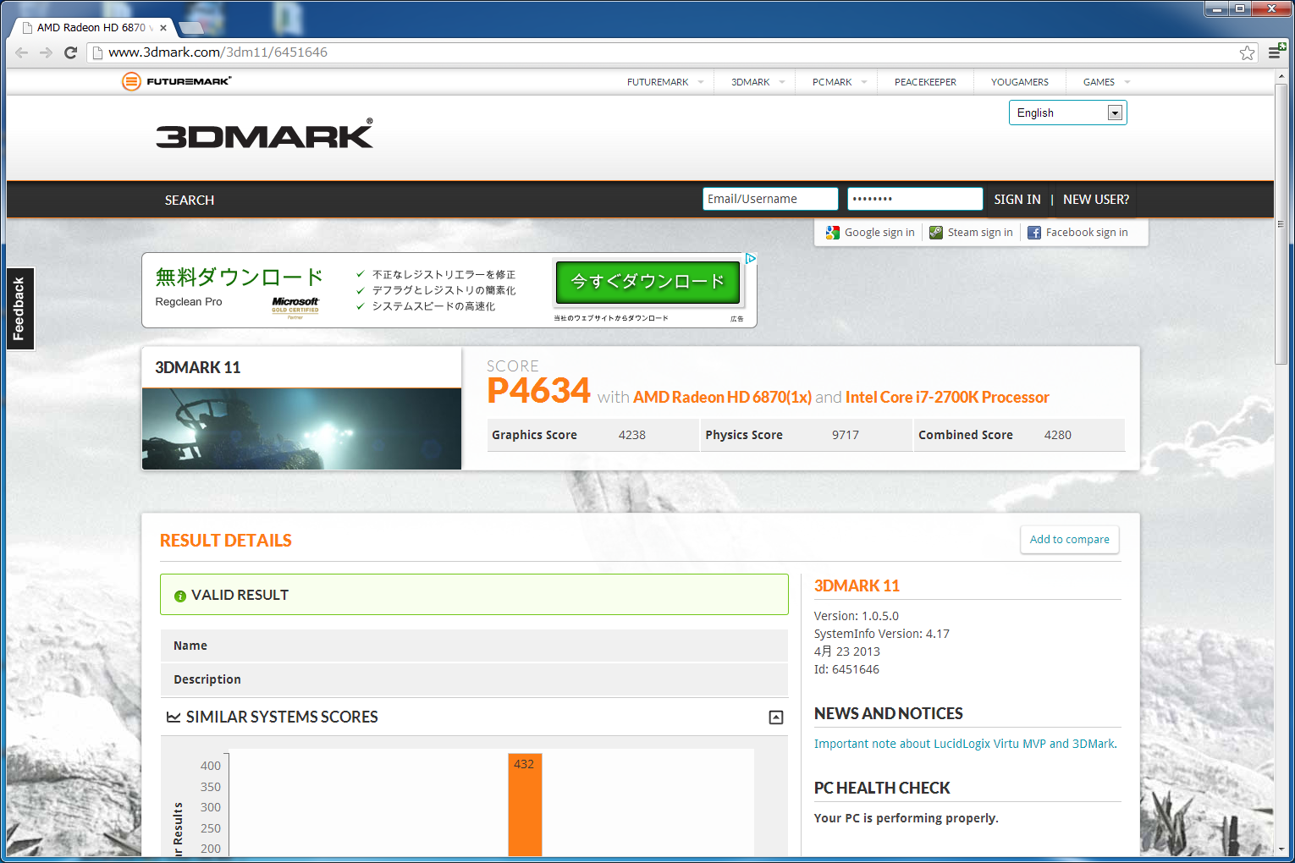Click the Add to compare button
The width and height of the screenshot is (1295, 863).
click(x=1070, y=540)
